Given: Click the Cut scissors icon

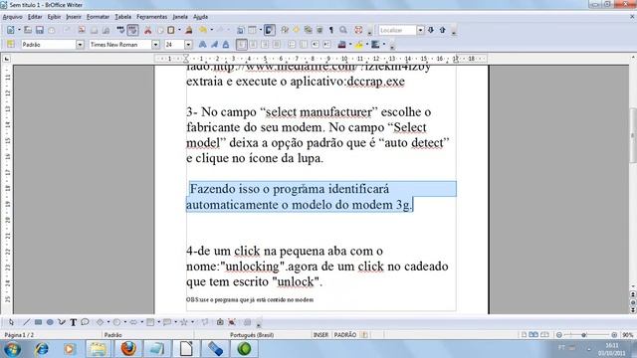Looking at the screenshot, I should coord(148,30).
